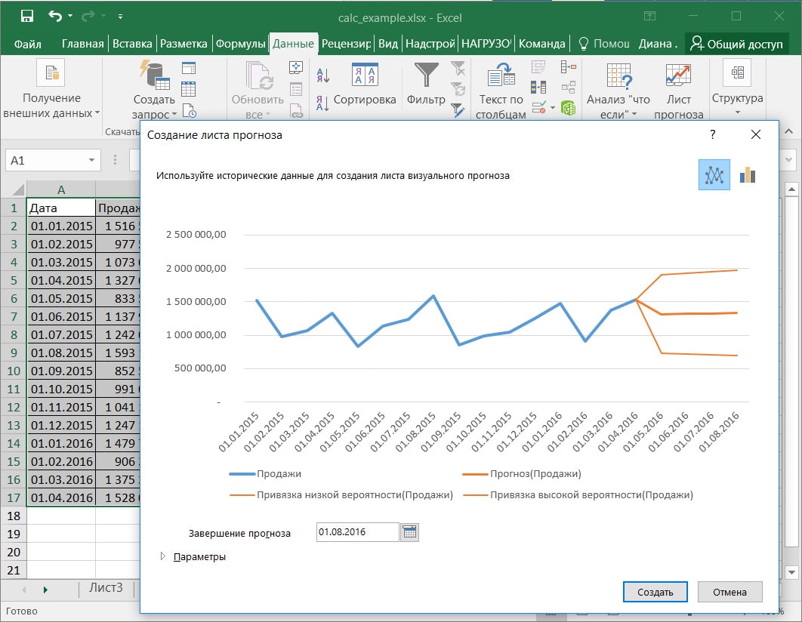The height and width of the screenshot is (622, 802).
Task: Click the Connections icon next to Refresh All
Action: point(295,67)
